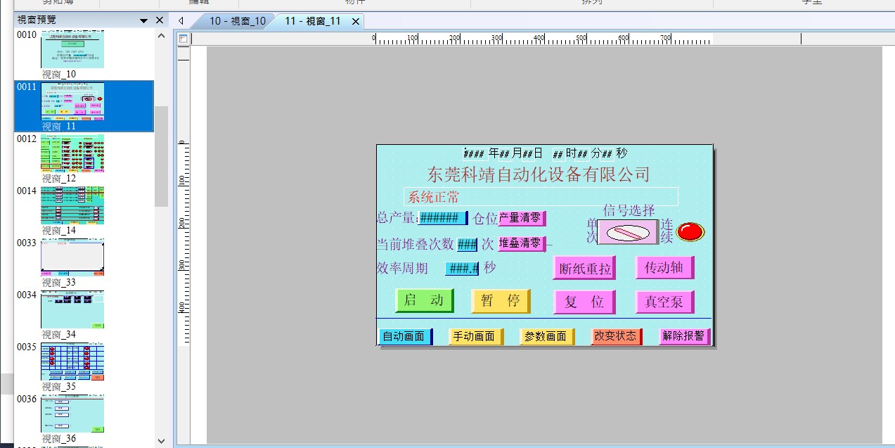This screenshot has width=895, height=448.
Task: Click the 解除报警 button
Action: coord(683,336)
